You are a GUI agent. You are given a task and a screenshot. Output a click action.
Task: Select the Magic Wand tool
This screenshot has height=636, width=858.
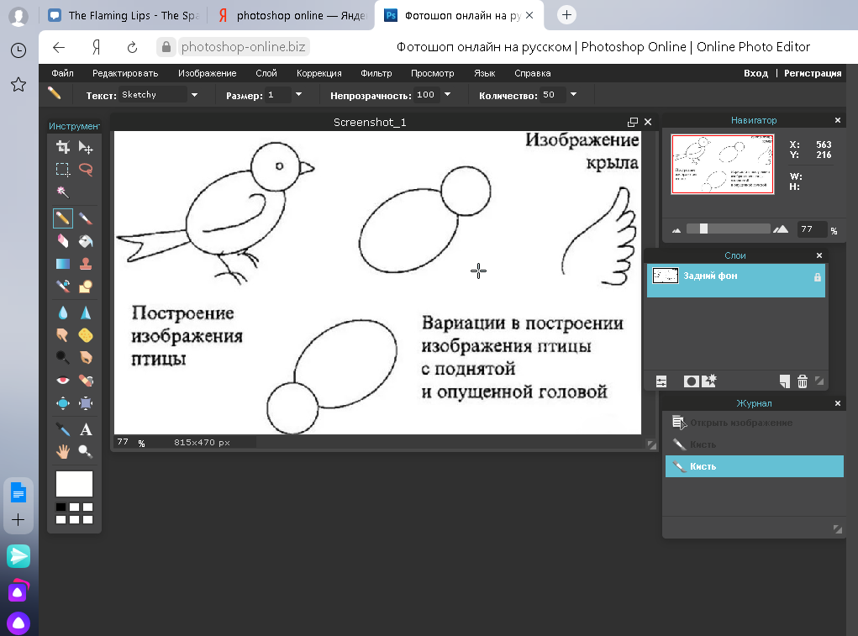coord(63,192)
